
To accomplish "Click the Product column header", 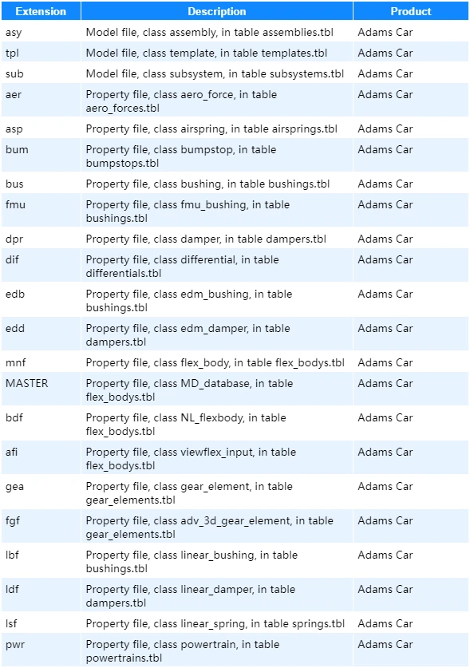I will (411, 11).
